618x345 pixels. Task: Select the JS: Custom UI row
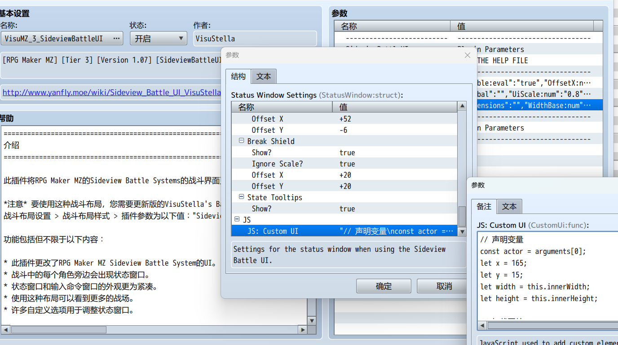point(344,231)
